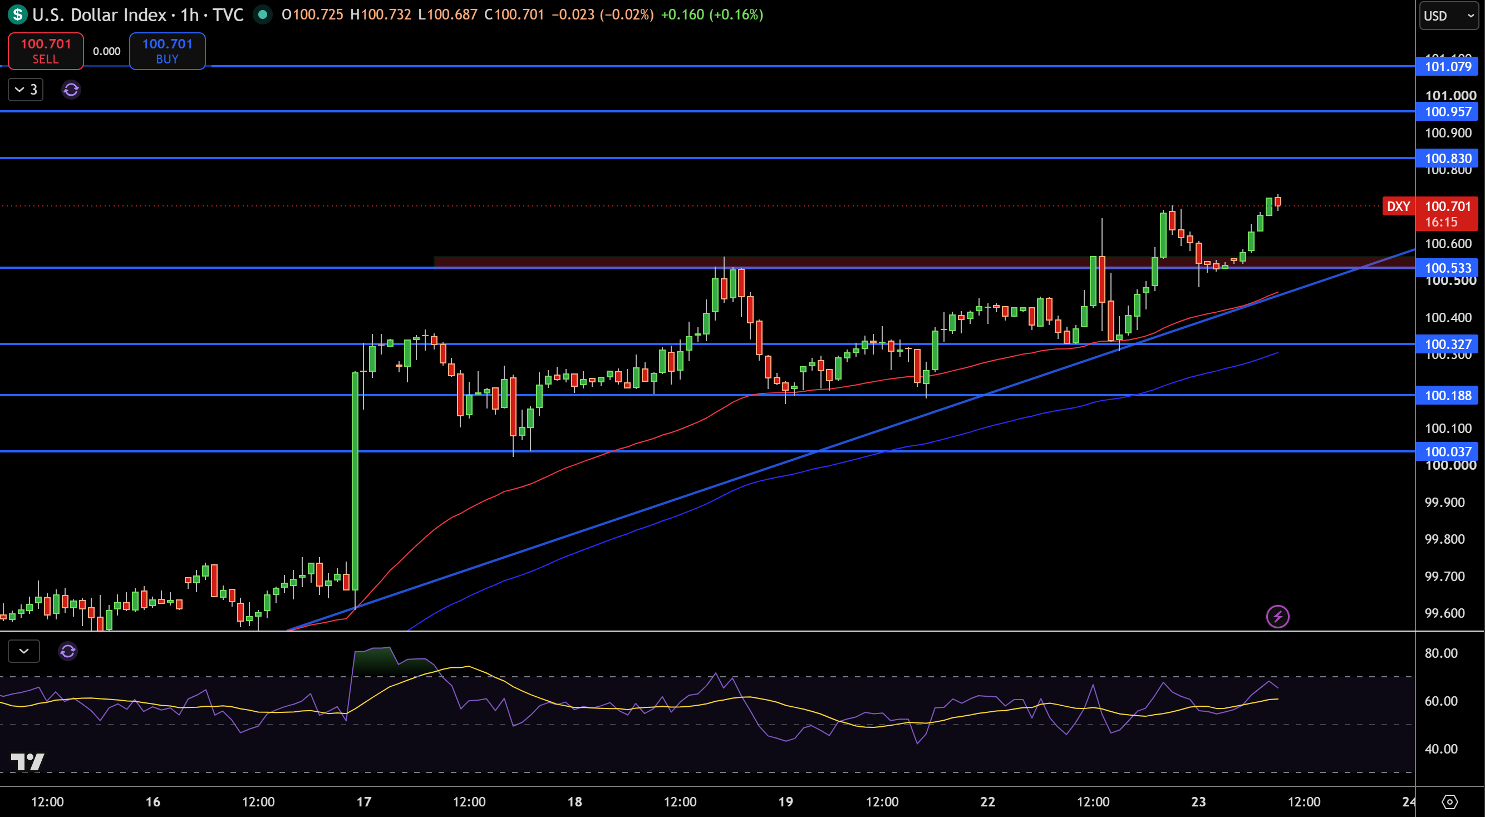Select the 100.957 horizontal line price label
1485x817 pixels.
click(1447, 111)
